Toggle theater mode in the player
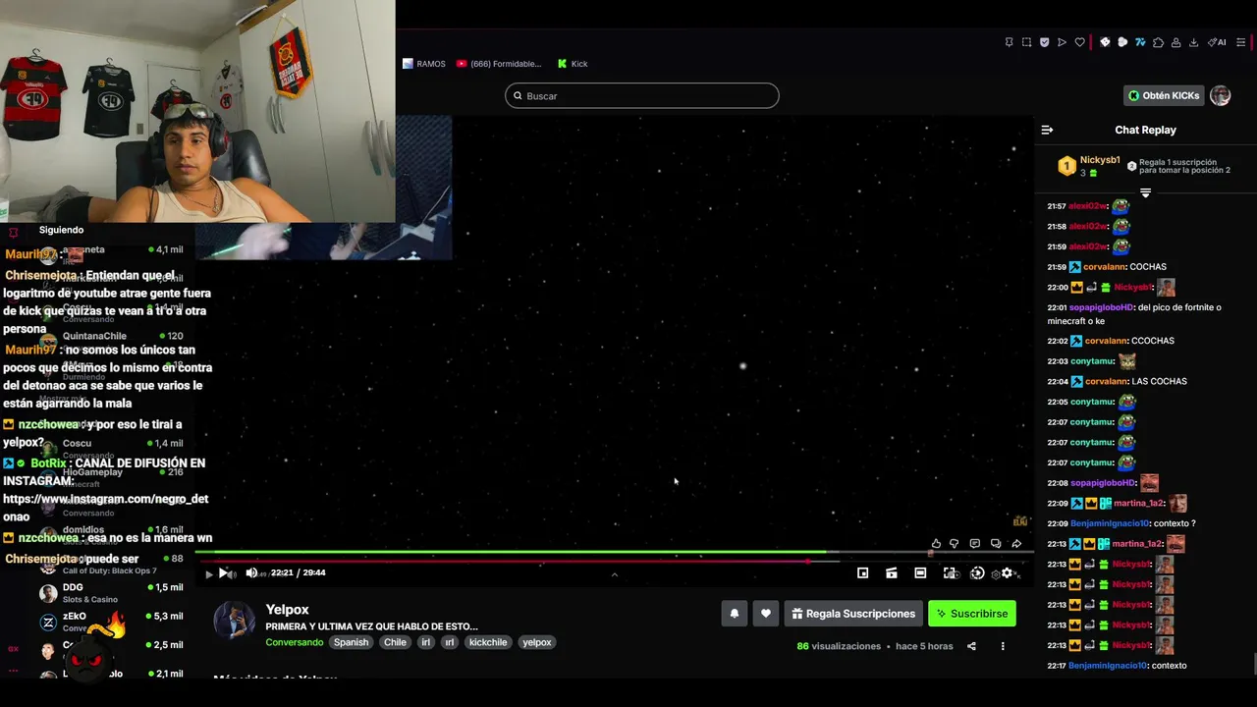The height and width of the screenshot is (707, 1257). (920, 573)
